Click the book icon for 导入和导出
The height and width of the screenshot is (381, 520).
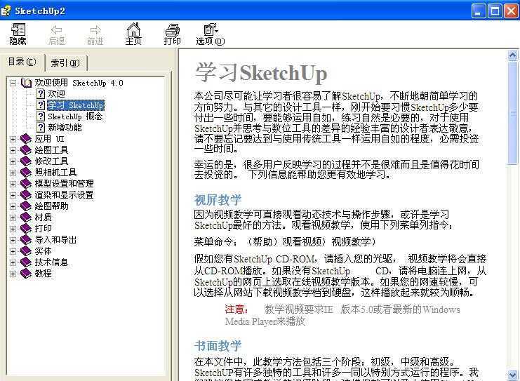click(26, 240)
